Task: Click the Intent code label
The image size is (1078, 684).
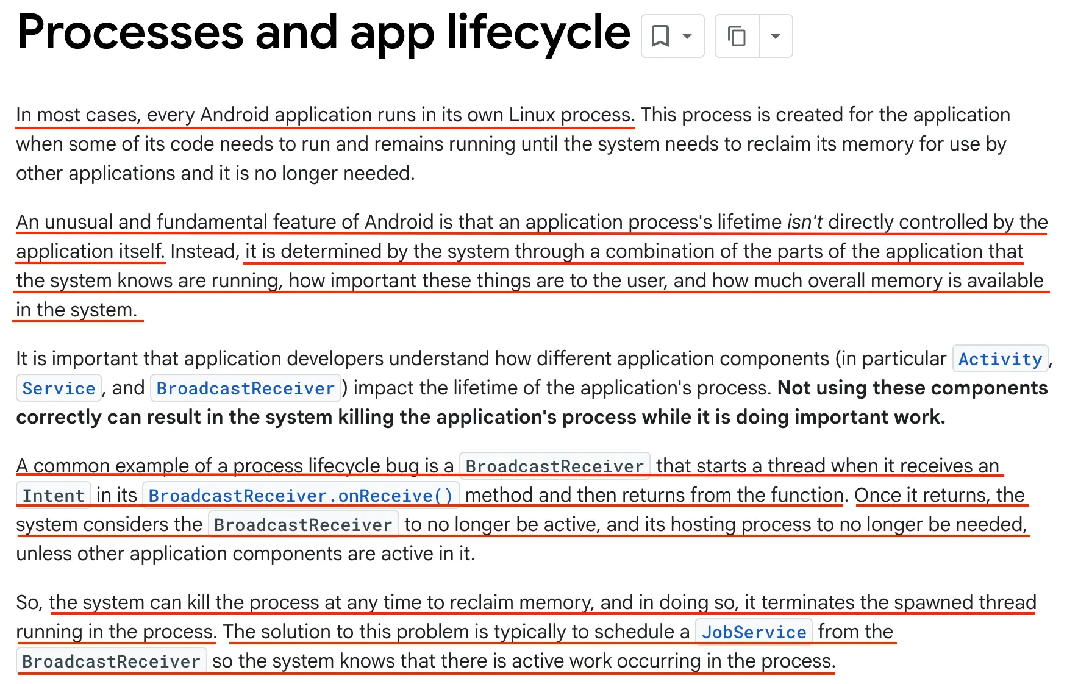Action: click(x=54, y=496)
